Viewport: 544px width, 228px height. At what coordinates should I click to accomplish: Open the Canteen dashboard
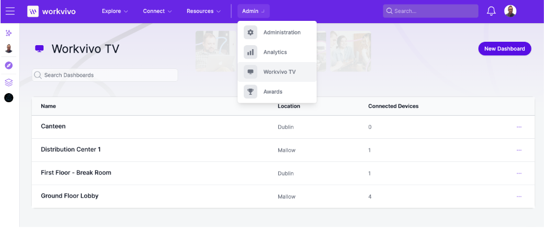click(x=53, y=126)
